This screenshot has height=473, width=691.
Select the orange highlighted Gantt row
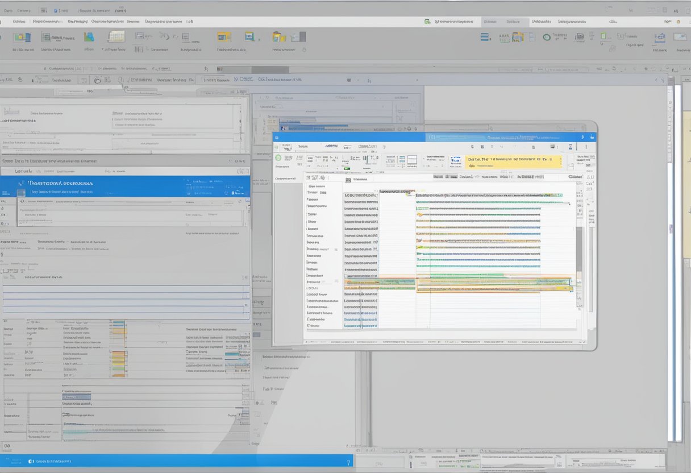click(493, 284)
